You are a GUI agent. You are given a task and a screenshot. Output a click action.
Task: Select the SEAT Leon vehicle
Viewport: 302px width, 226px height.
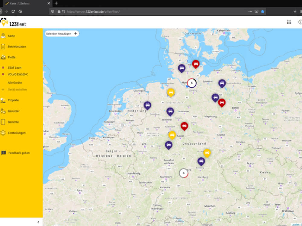(x=14, y=67)
